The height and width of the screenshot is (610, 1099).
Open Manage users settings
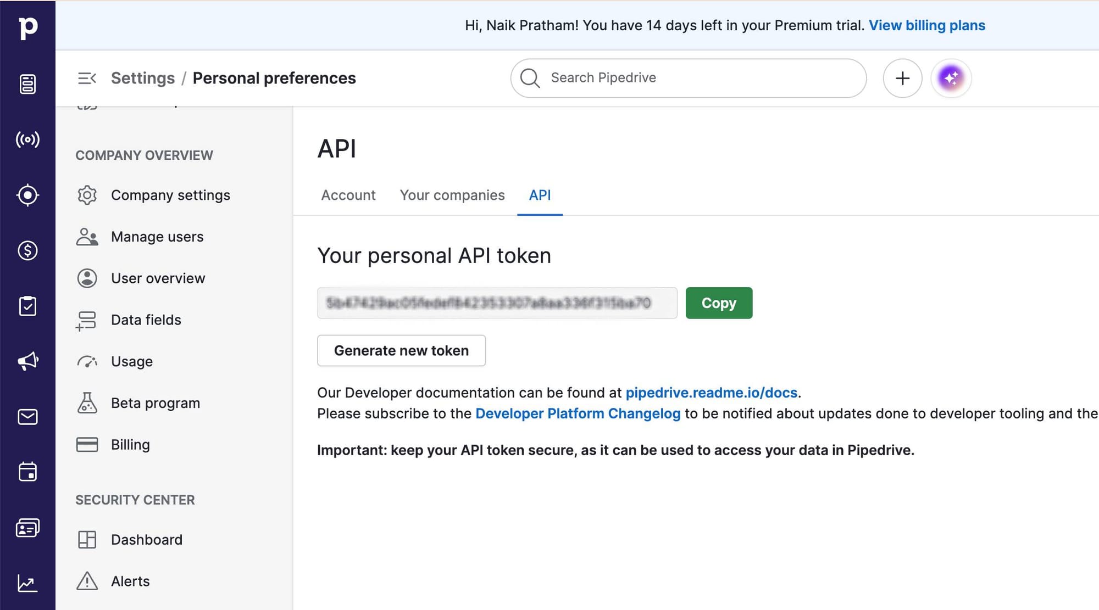click(157, 237)
